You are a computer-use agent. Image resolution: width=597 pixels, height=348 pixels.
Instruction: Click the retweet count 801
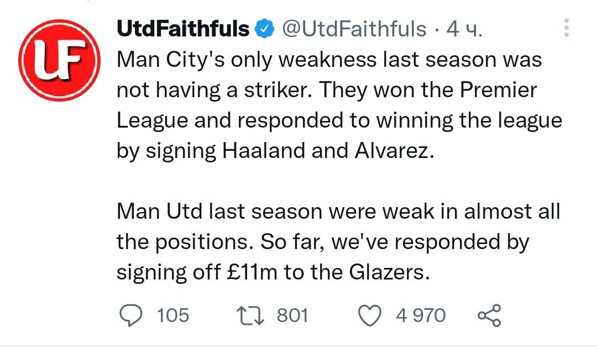[292, 315]
